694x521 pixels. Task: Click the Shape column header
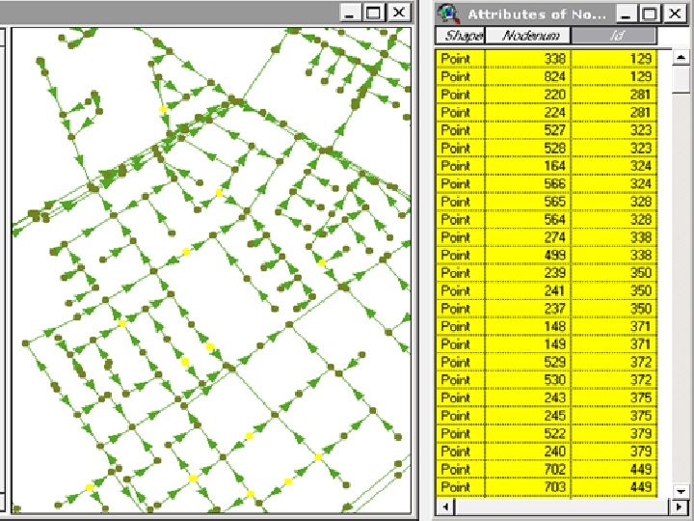(461, 36)
